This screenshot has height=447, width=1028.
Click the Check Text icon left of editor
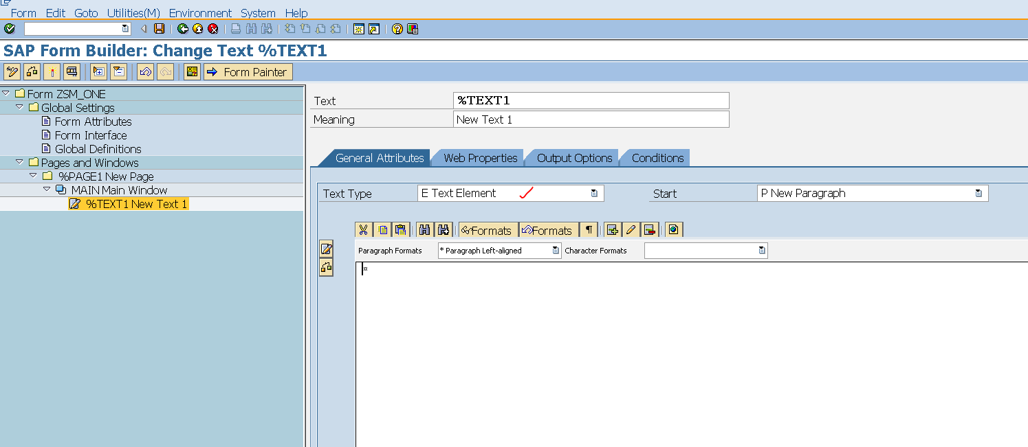point(327,267)
